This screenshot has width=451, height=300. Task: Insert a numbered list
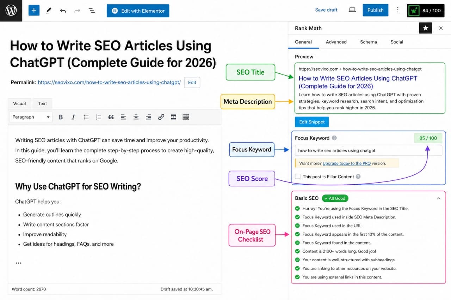[x=99, y=117]
